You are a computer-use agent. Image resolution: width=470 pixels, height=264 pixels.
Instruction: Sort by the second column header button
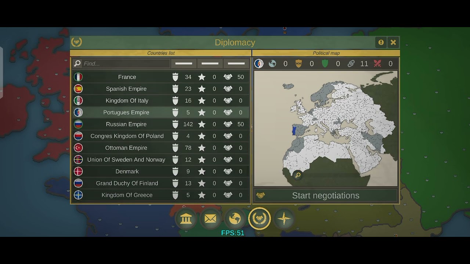(210, 63)
